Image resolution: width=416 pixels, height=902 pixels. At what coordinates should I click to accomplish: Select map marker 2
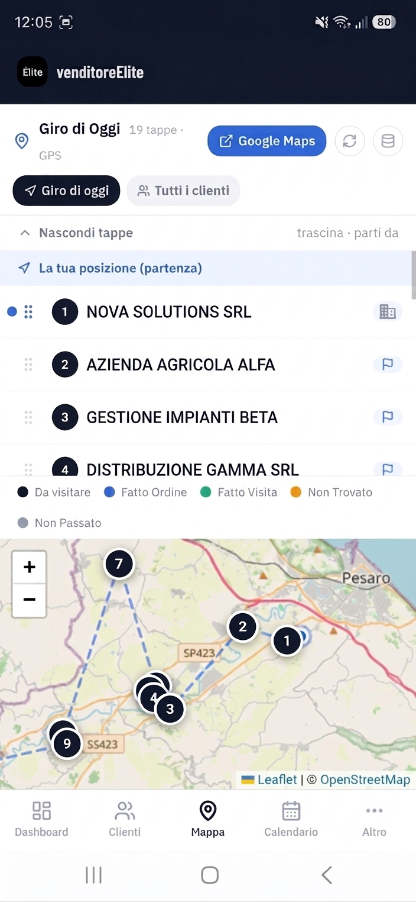(242, 627)
